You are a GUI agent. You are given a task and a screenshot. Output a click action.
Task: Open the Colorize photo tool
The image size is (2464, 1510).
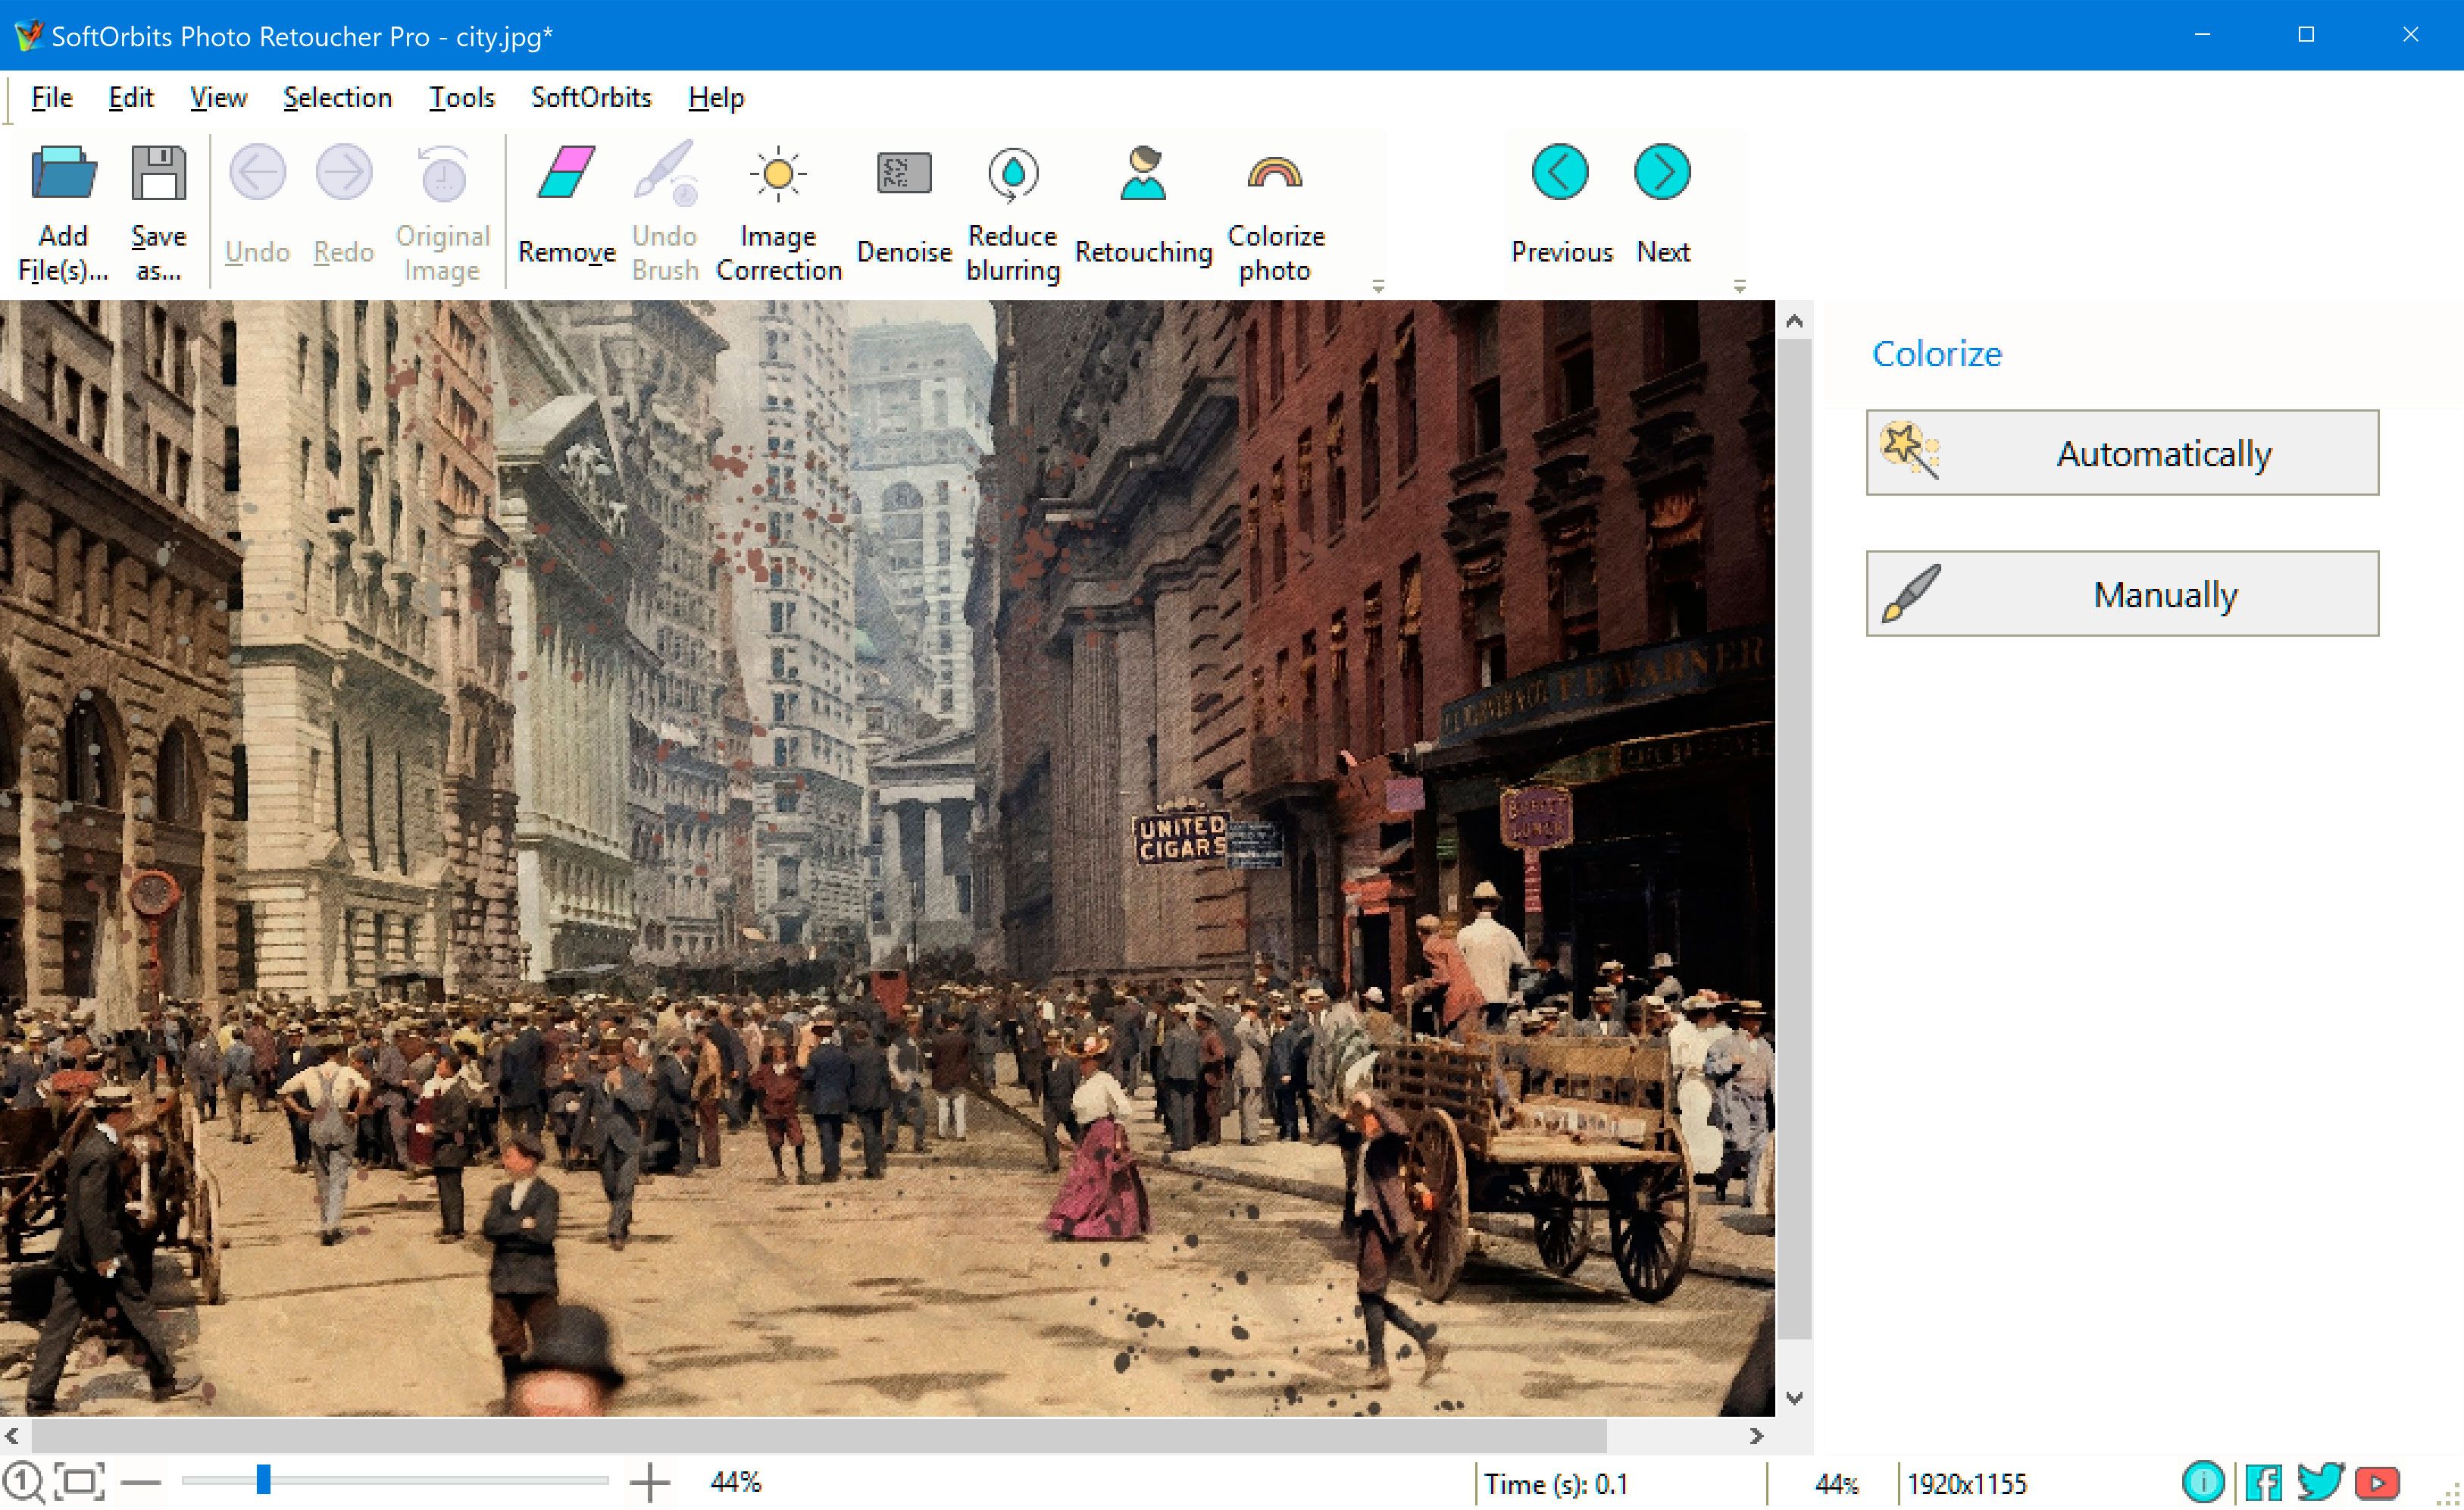[1275, 212]
